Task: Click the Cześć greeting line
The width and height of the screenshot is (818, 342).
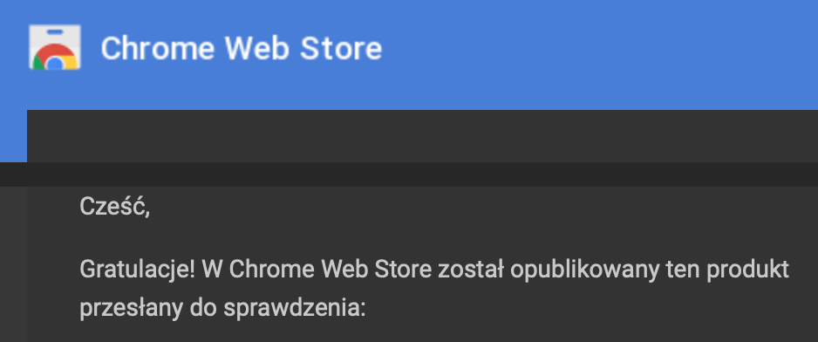Action: (x=115, y=206)
